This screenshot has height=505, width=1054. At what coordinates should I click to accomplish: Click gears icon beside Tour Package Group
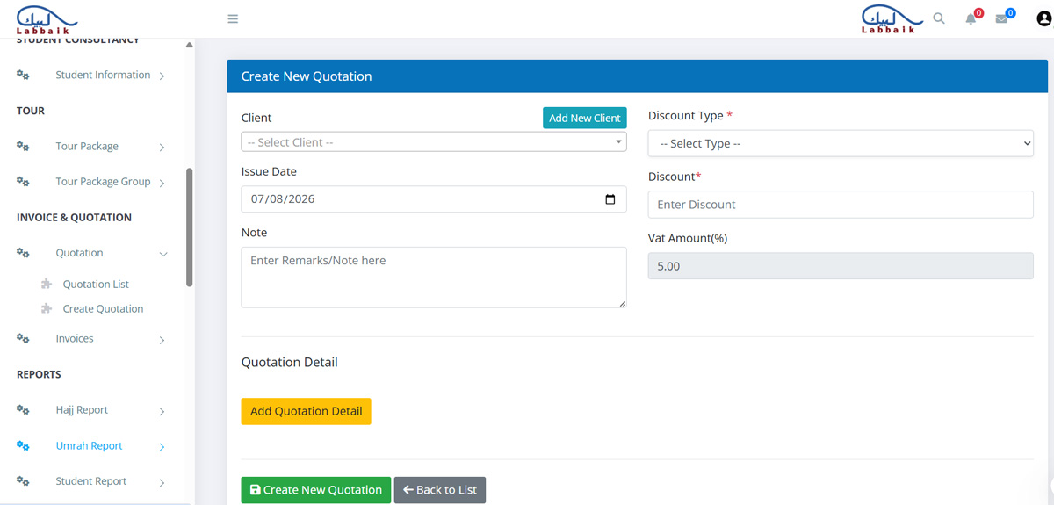pyautogui.click(x=24, y=182)
